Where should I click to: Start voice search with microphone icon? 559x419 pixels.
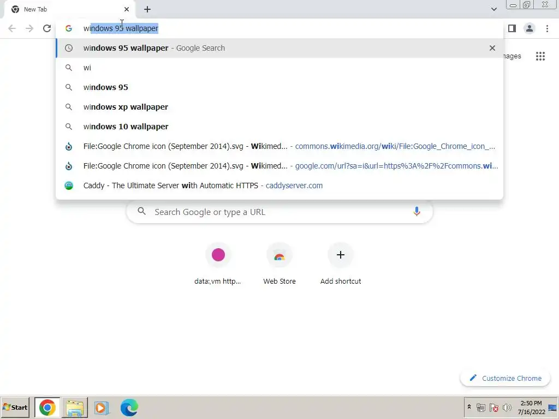click(417, 212)
